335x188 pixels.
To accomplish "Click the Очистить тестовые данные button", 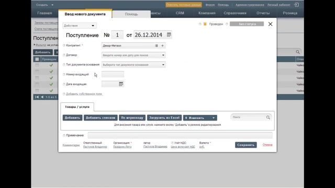I will point(184,5).
